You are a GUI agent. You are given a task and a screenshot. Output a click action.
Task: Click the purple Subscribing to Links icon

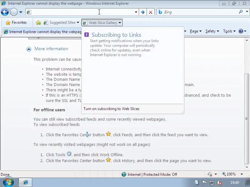[87, 35]
